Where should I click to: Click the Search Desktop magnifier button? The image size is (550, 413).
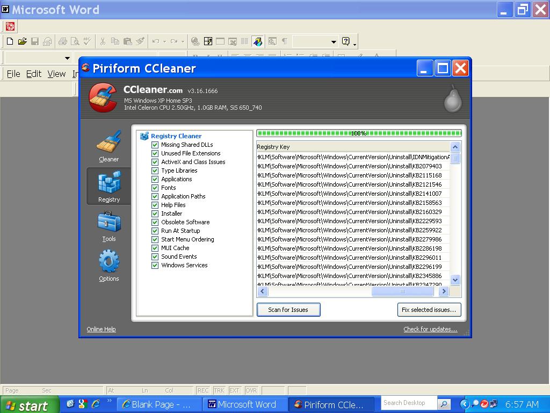444,404
